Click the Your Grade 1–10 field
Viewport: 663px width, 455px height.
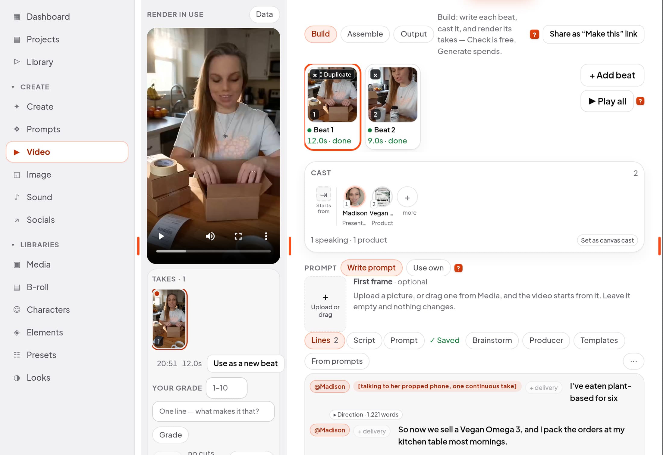[227, 388]
